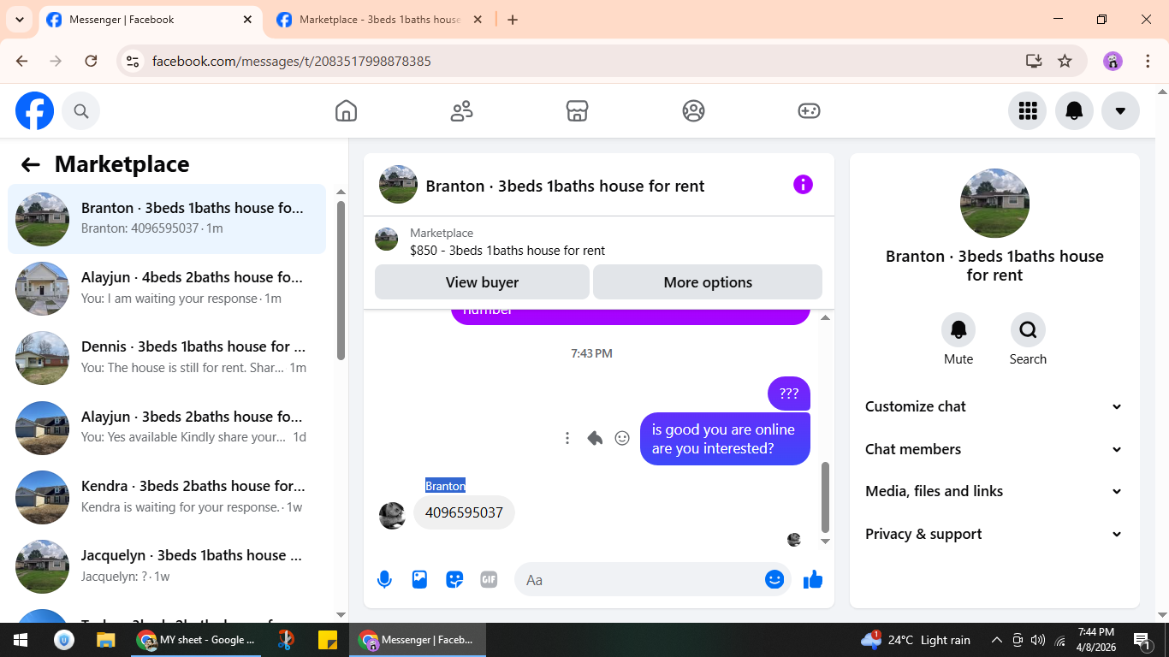Viewport: 1169px width, 657px height.
Task: Go to the Home feed icon
Action: (x=346, y=111)
